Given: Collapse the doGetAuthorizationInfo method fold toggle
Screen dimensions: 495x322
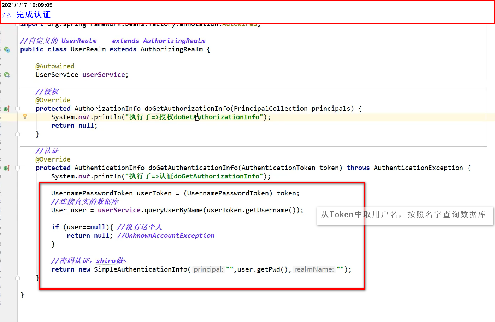Looking at the screenshot, I should [17, 109].
